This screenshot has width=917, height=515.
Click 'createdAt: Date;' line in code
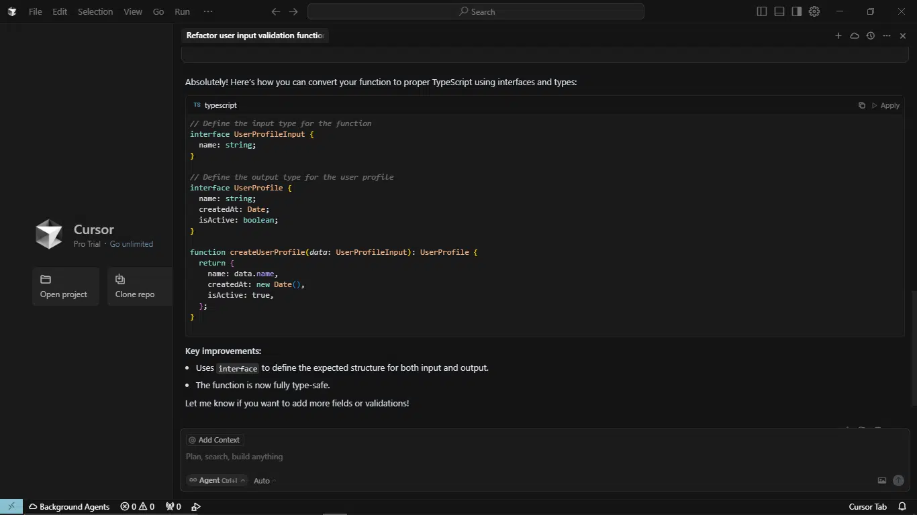(x=234, y=209)
